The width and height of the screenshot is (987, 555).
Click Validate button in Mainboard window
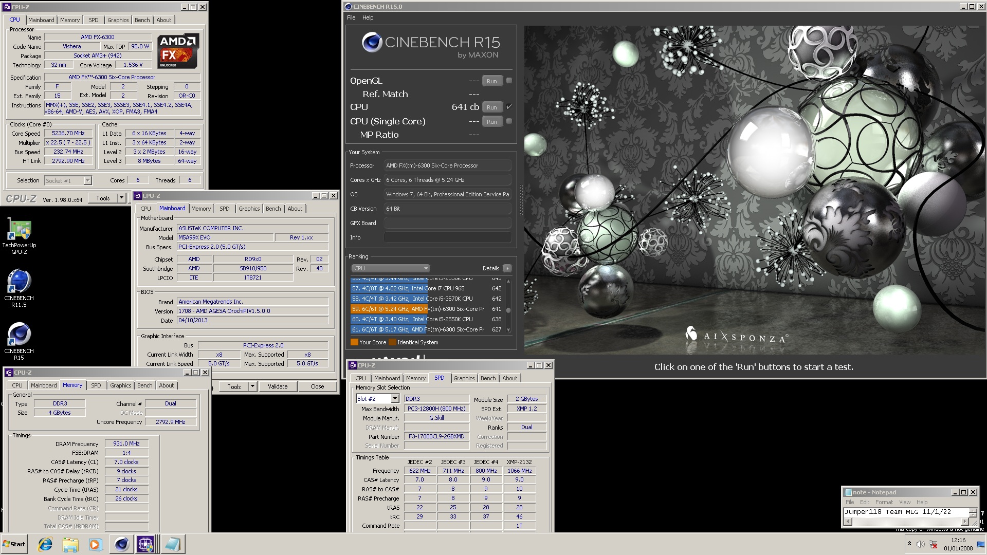[278, 386]
